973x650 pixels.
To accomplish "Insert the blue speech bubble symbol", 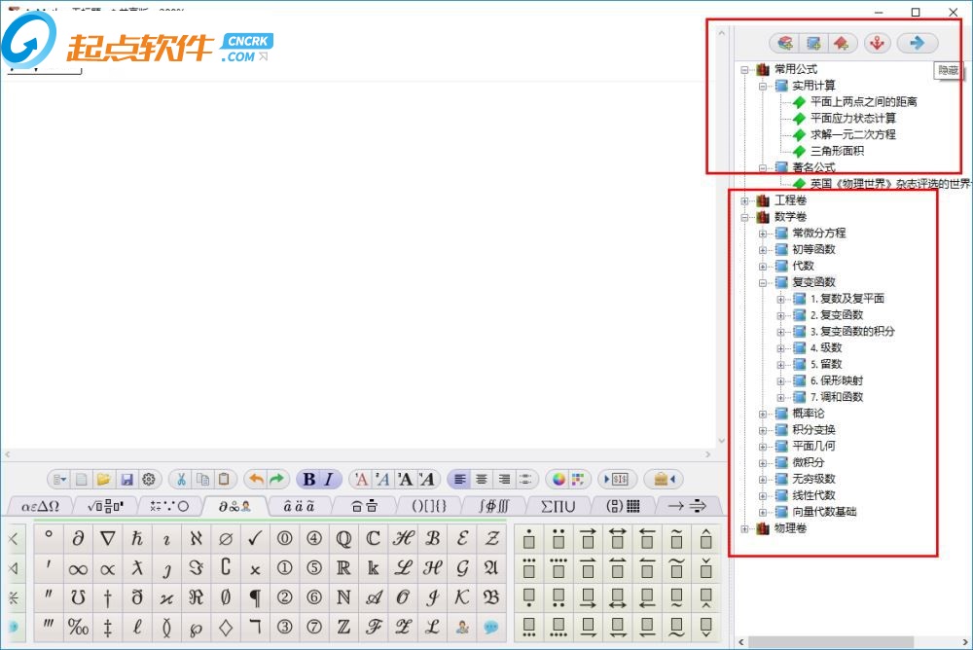I will (490, 627).
